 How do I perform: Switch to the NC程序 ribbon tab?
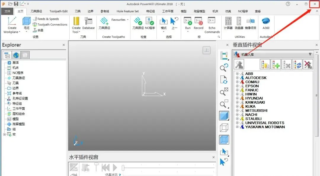pos(243,11)
